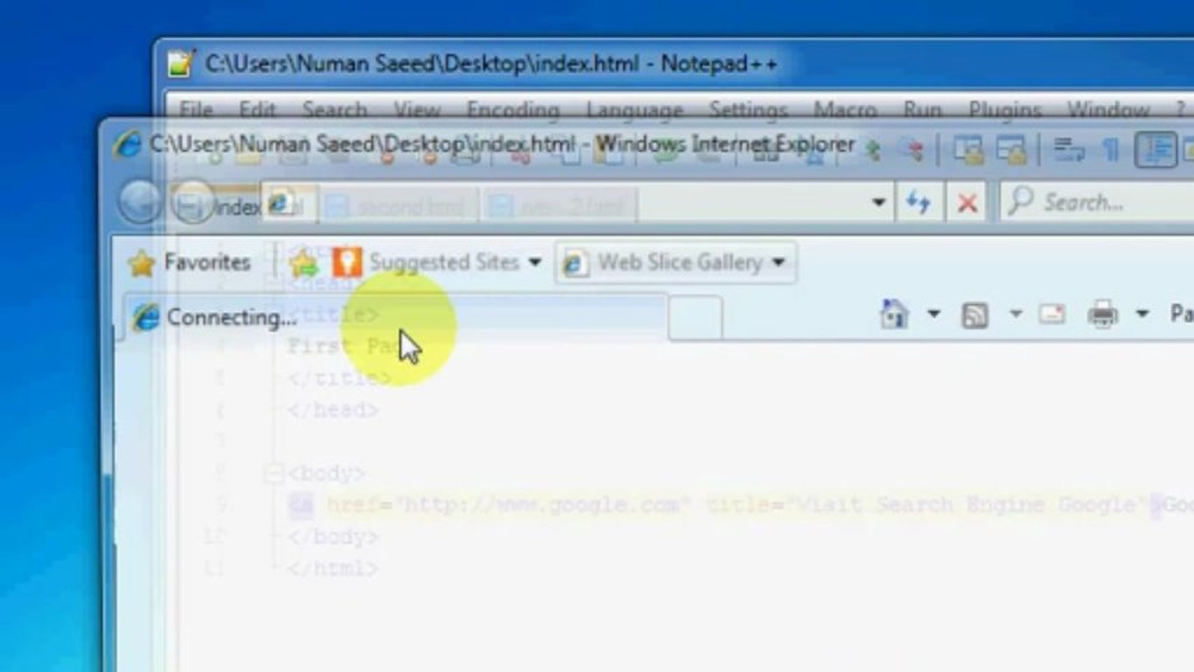Open the Run menu in Notepad++
The image size is (1194, 672).
[x=923, y=110]
